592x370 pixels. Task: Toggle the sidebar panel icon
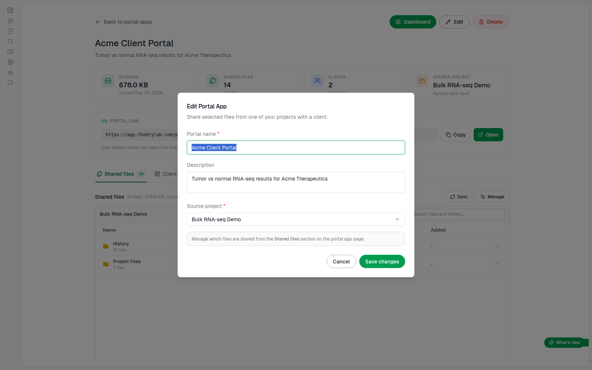click(10, 10)
